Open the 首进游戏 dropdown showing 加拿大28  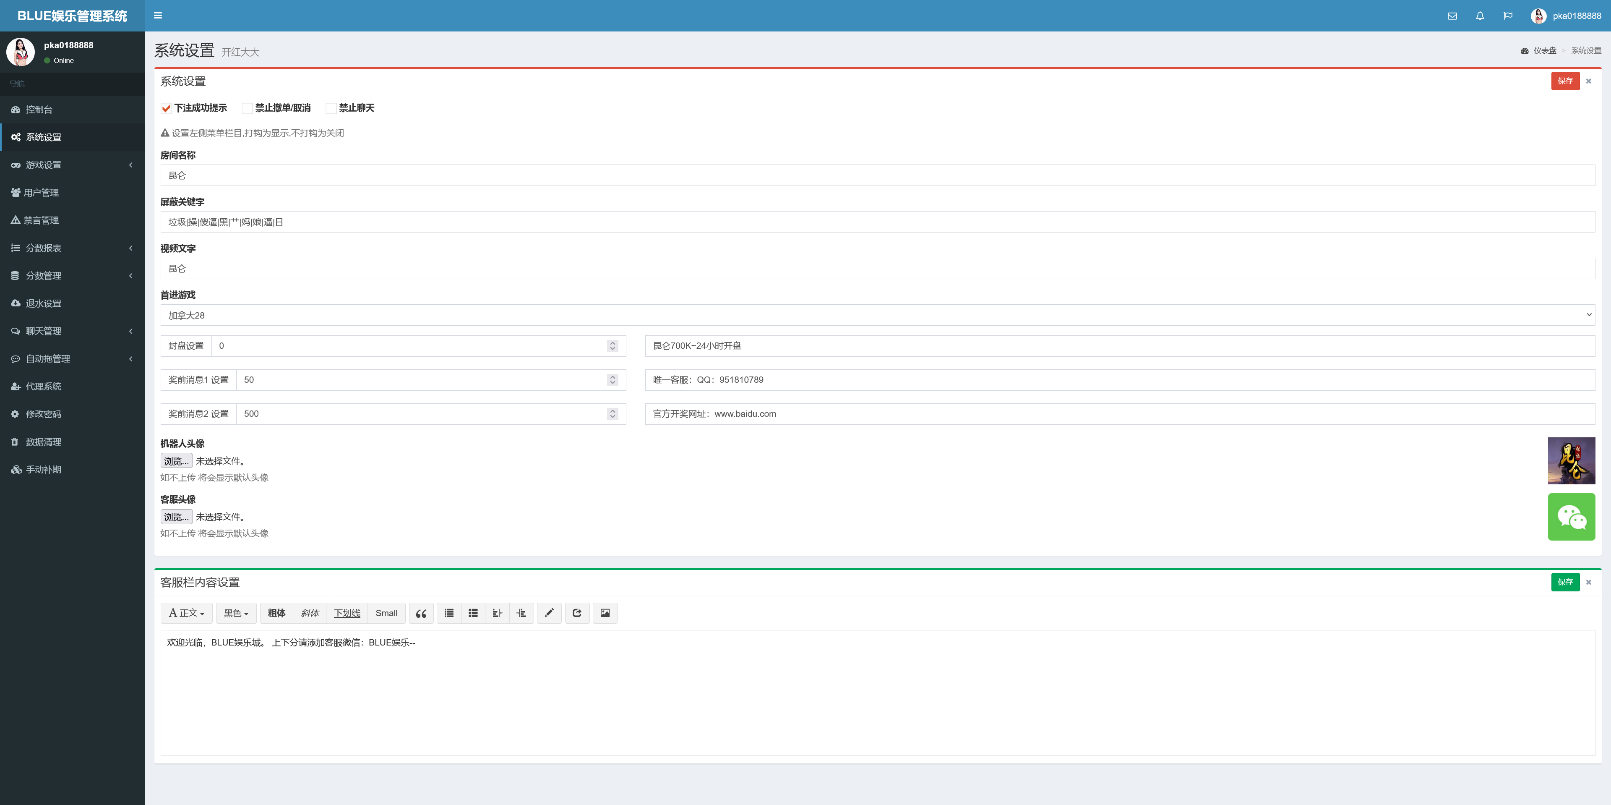point(877,315)
